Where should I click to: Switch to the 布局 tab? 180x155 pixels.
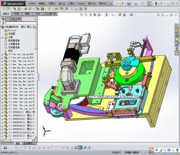[x=17, y=14]
